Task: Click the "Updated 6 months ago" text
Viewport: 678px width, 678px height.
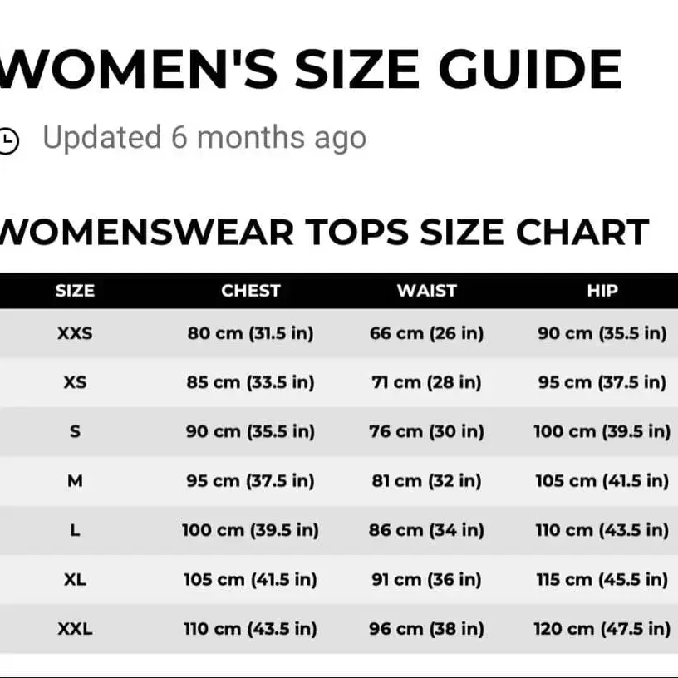Action: click(x=204, y=138)
